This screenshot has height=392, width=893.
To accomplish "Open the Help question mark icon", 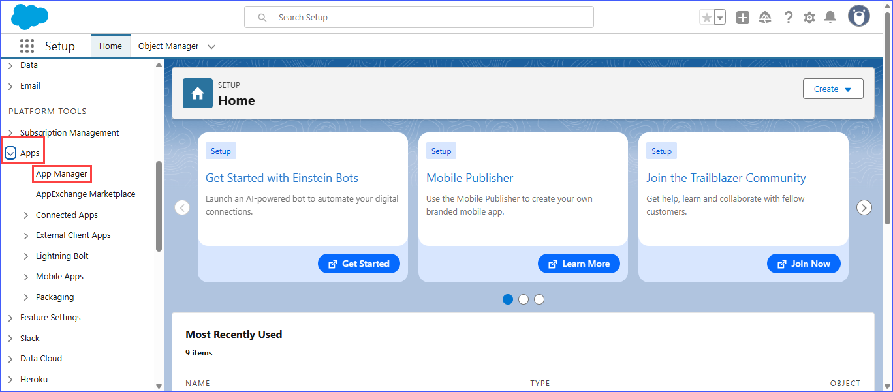I will [788, 18].
